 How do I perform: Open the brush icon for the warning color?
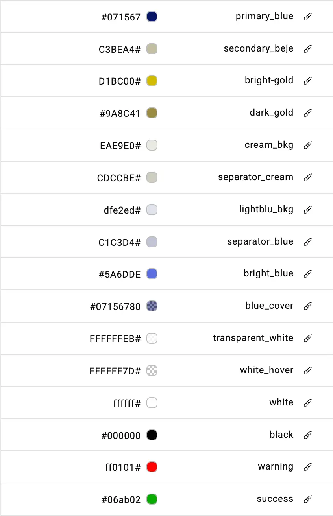(308, 467)
